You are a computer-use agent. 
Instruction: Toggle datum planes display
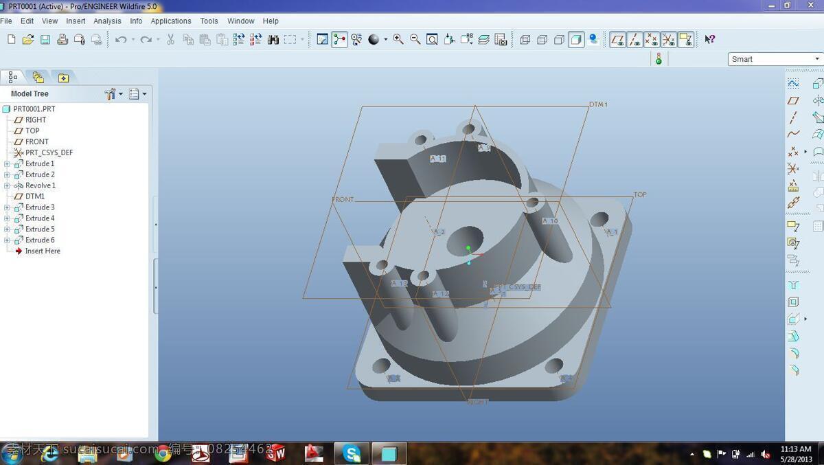[x=618, y=40]
